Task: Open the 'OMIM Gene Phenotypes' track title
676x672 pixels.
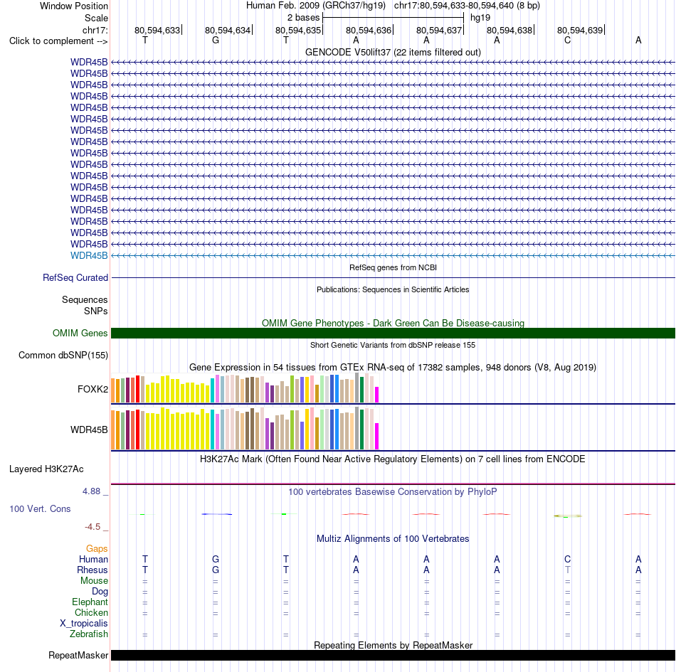Action: (x=393, y=323)
